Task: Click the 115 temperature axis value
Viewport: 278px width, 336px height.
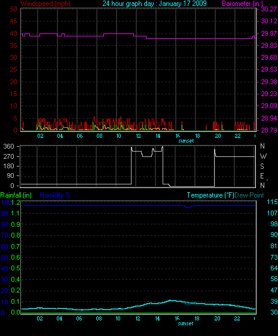Action: coord(272,202)
